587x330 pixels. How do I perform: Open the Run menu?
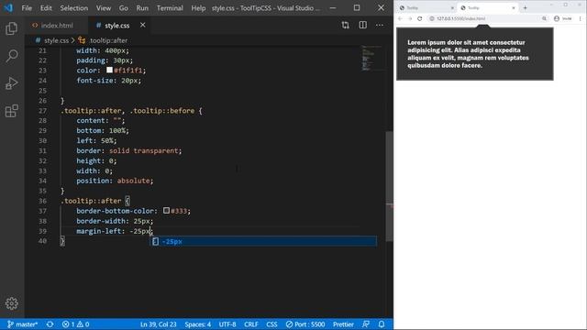click(x=142, y=8)
